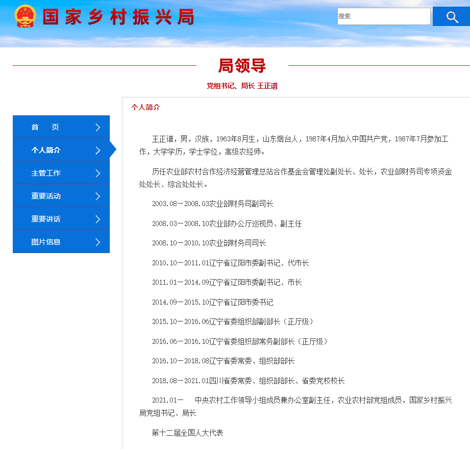The height and width of the screenshot is (449, 470).
Task: Click the paragraph beginning 王正谱，男，汉族
Action: [x=294, y=145]
